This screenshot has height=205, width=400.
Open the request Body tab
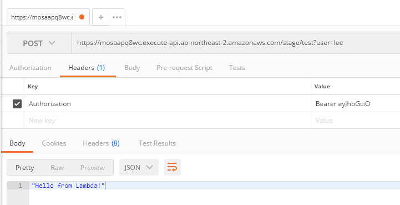point(132,68)
